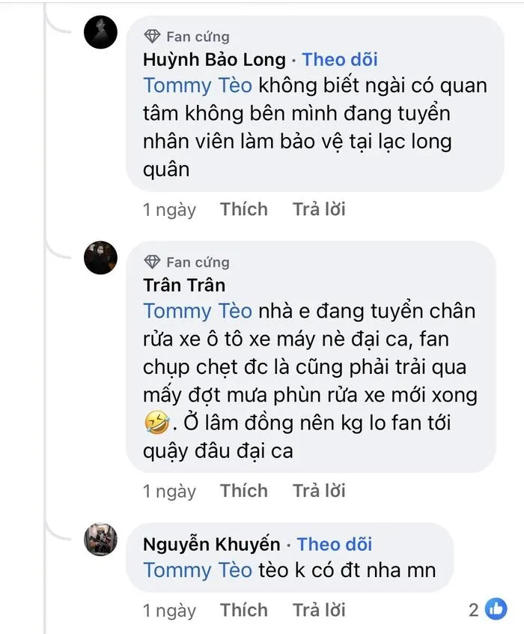Click the Fan cứng badge on Trân Trân's comment
Viewport: 524px width, 634px height.
click(154, 262)
